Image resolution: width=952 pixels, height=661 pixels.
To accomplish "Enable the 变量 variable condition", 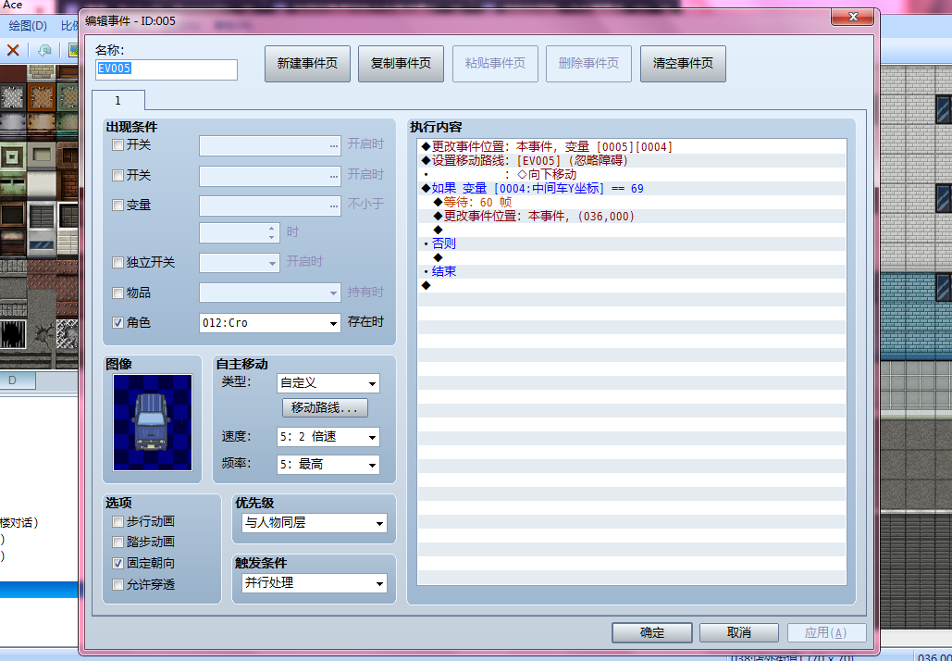I will pyautogui.click(x=117, y=206).
